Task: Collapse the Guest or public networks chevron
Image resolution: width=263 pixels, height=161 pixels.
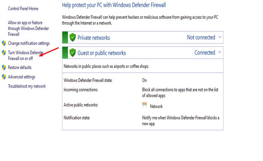Action: 220,52
